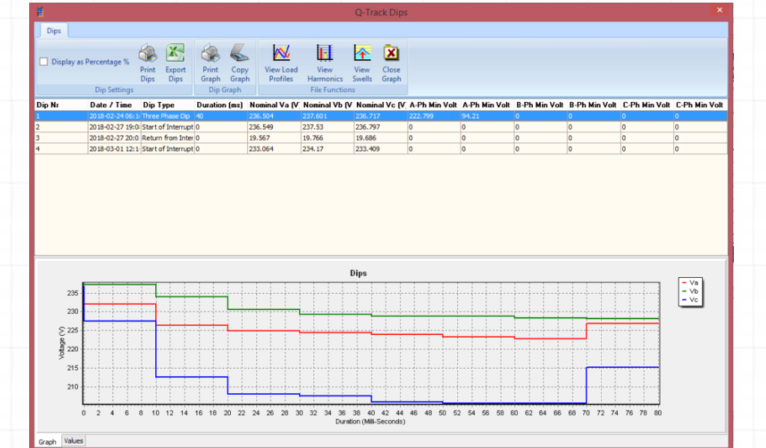Enable Display as Percentage checkbox
Screen dimensions: 766x448
coord(44,62)
